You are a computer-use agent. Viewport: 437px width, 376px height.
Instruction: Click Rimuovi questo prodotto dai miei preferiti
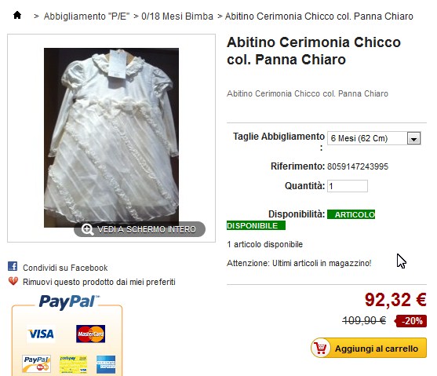99,282
